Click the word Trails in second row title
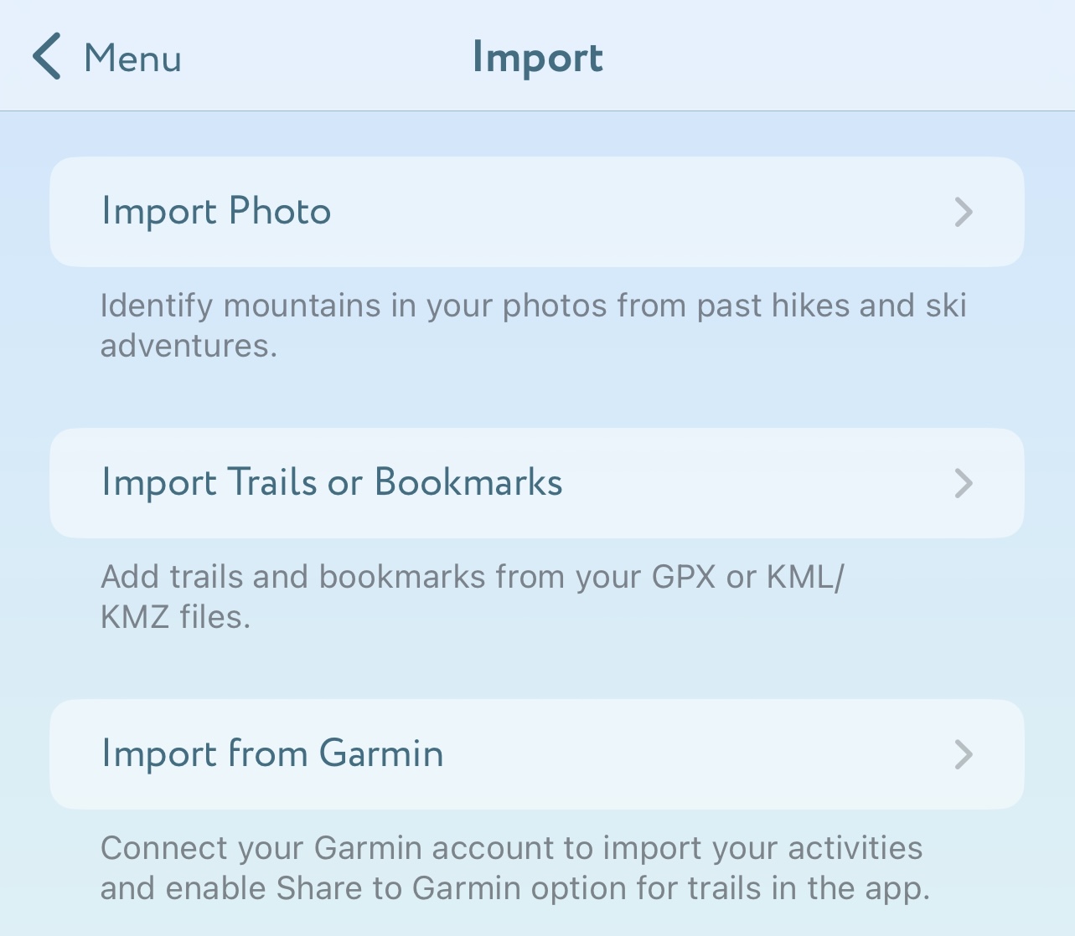The height and width of the screenshot is (936, 1075). tap(272, 482)
